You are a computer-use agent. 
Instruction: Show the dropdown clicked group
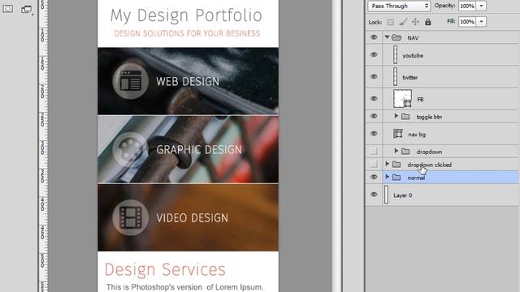pos(374,164)
